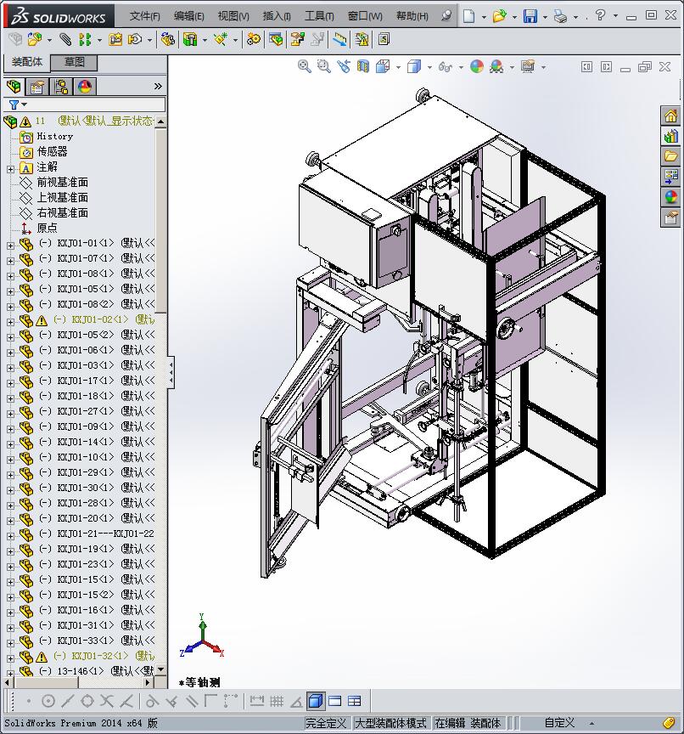Click the Reference Geometry icon

tap(221, 39)
